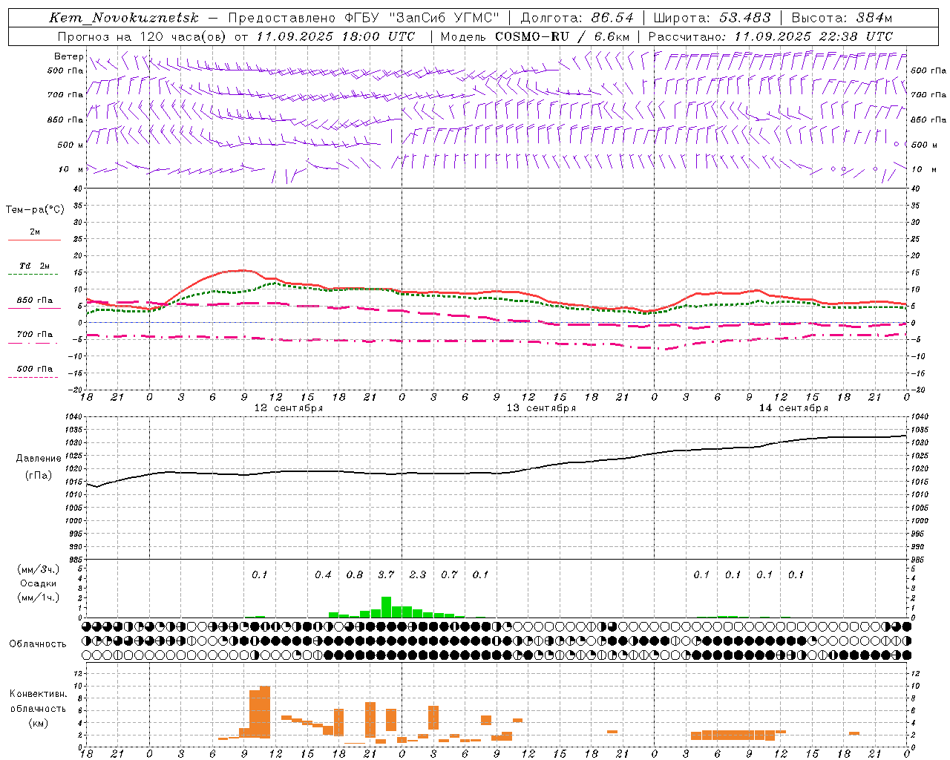The image size is (950, 760).
Task: Click the 'Облачность' cloud cover label
Action: click(x=38, y=643)
